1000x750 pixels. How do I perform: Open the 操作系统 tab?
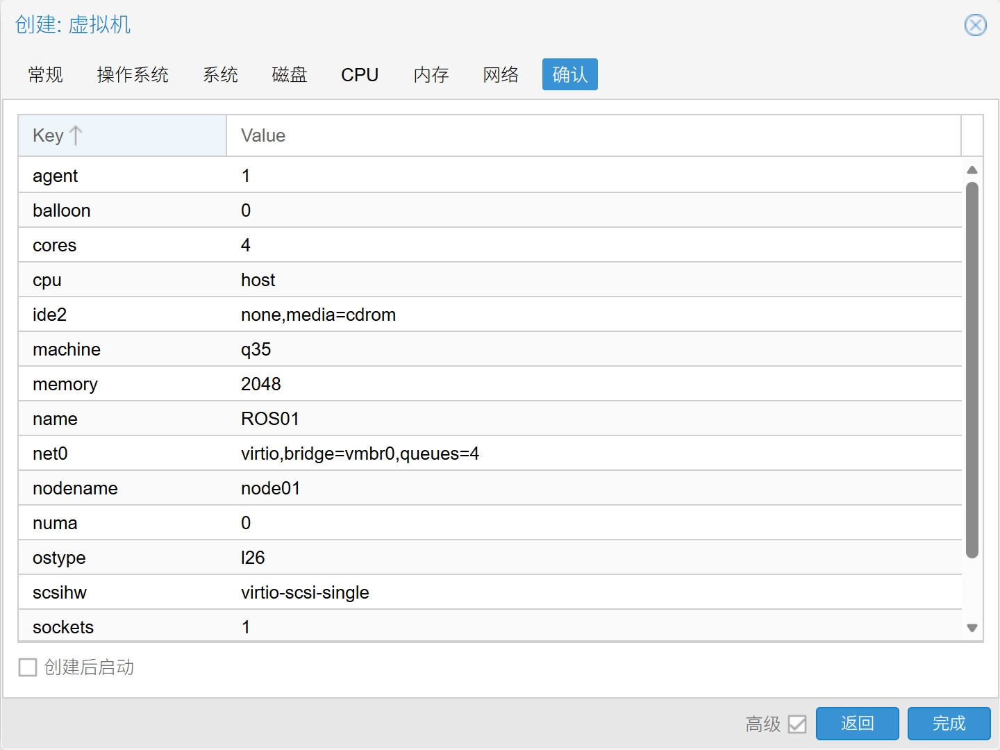pos(133,75)
